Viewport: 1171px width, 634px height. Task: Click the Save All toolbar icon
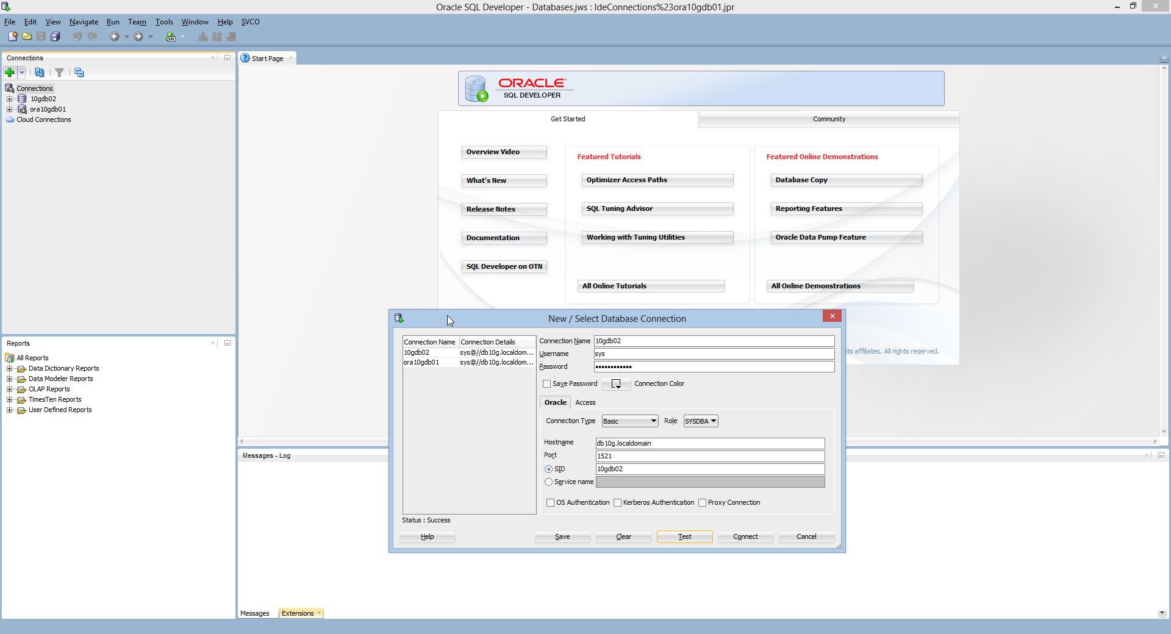coord(55,37)
